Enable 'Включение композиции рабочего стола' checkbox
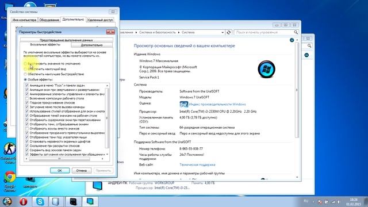Viewport: 368px width, 207px height. pyautogui.click(x=27, y=98)
